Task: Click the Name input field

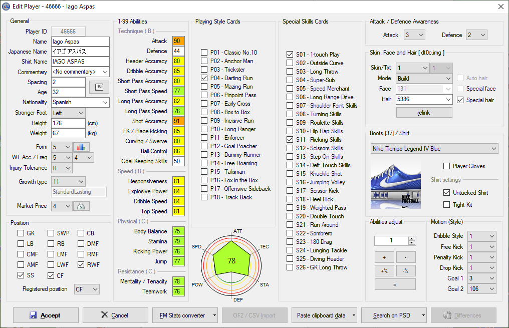Action: tap(81, 42)
